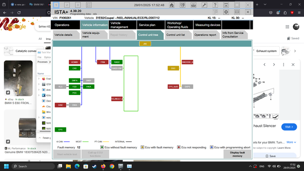
Task: Click ISTA tab number 1 icon
Action: click(56, 5)
